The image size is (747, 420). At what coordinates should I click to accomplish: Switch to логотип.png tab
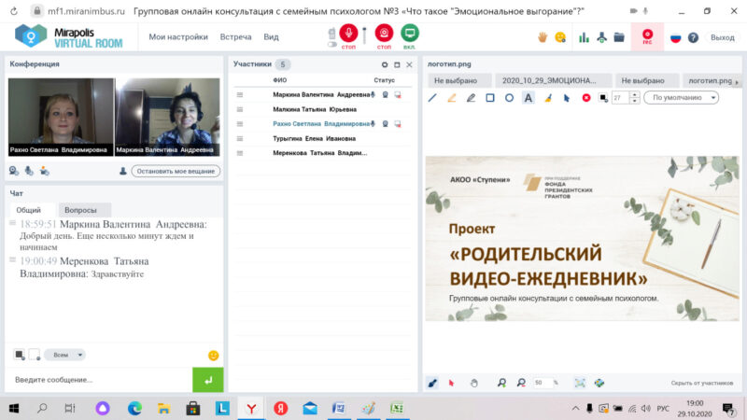point(710,80)
